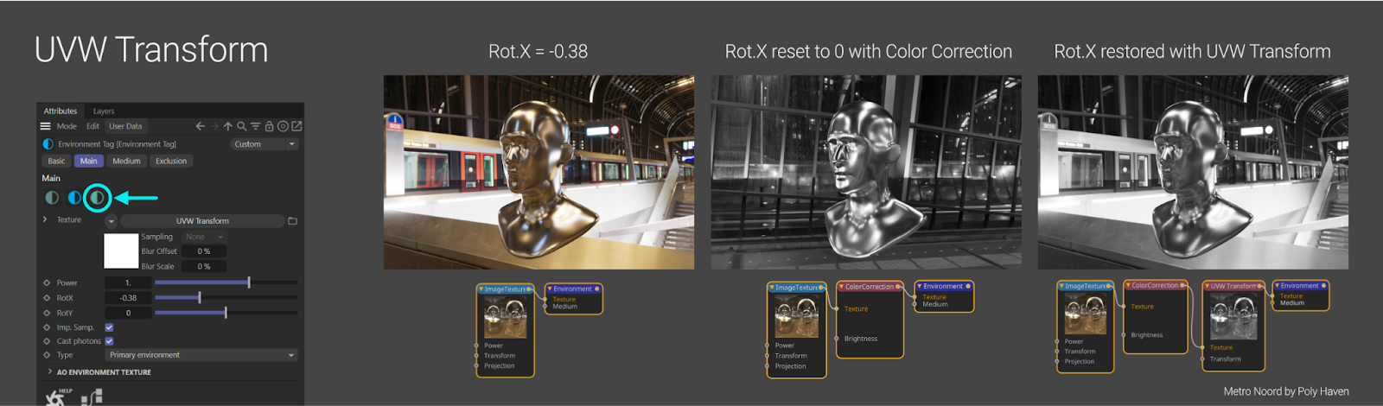The width and height of the screenshot is (1383, 406).
Task: Click the open-in-new-window icon in Attributes header
Action: (x=296, y=126)
